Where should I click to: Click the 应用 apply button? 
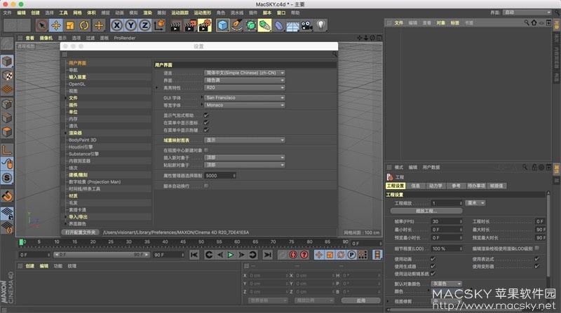pyautogui.click(x=360, y=300)
